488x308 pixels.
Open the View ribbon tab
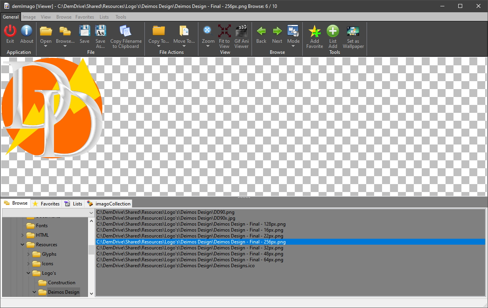46,17
